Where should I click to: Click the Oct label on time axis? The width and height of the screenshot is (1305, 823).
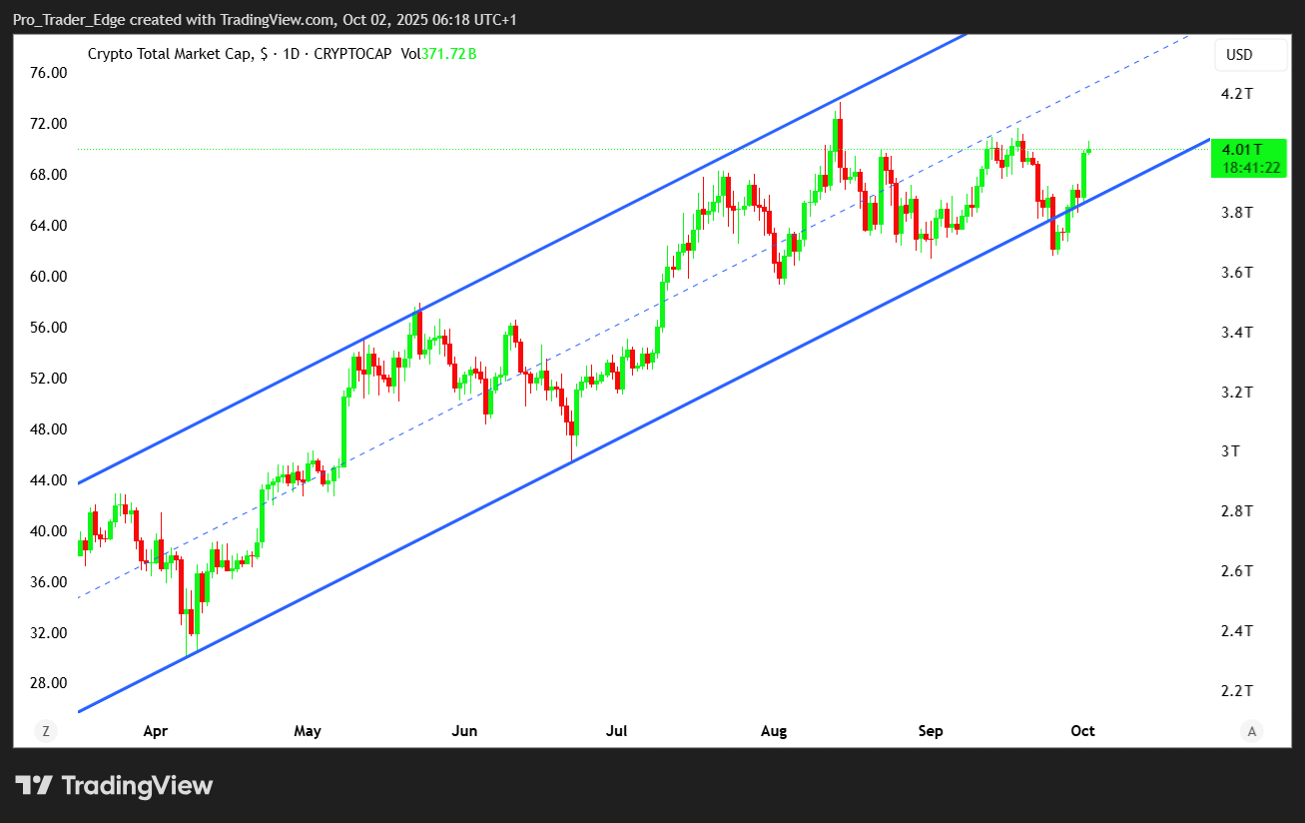1082,731
